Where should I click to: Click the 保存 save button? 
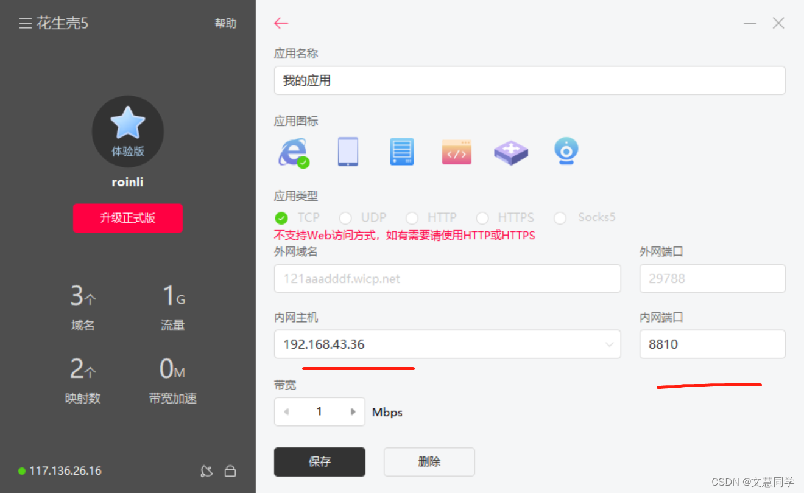coord(319,461)
